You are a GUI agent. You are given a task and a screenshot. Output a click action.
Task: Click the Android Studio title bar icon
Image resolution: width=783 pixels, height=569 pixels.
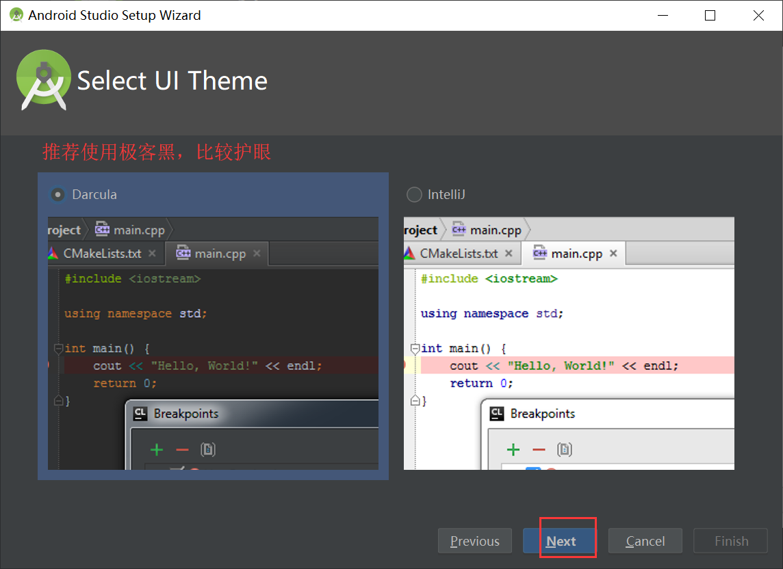pyautogui.click(x=16, y=15)
